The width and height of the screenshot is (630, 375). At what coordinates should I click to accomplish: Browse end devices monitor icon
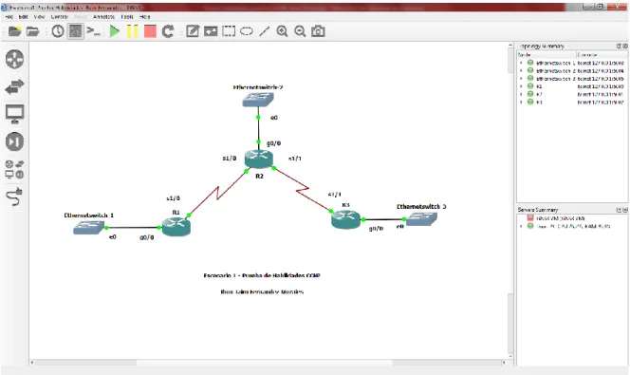[x=15, y=114]
